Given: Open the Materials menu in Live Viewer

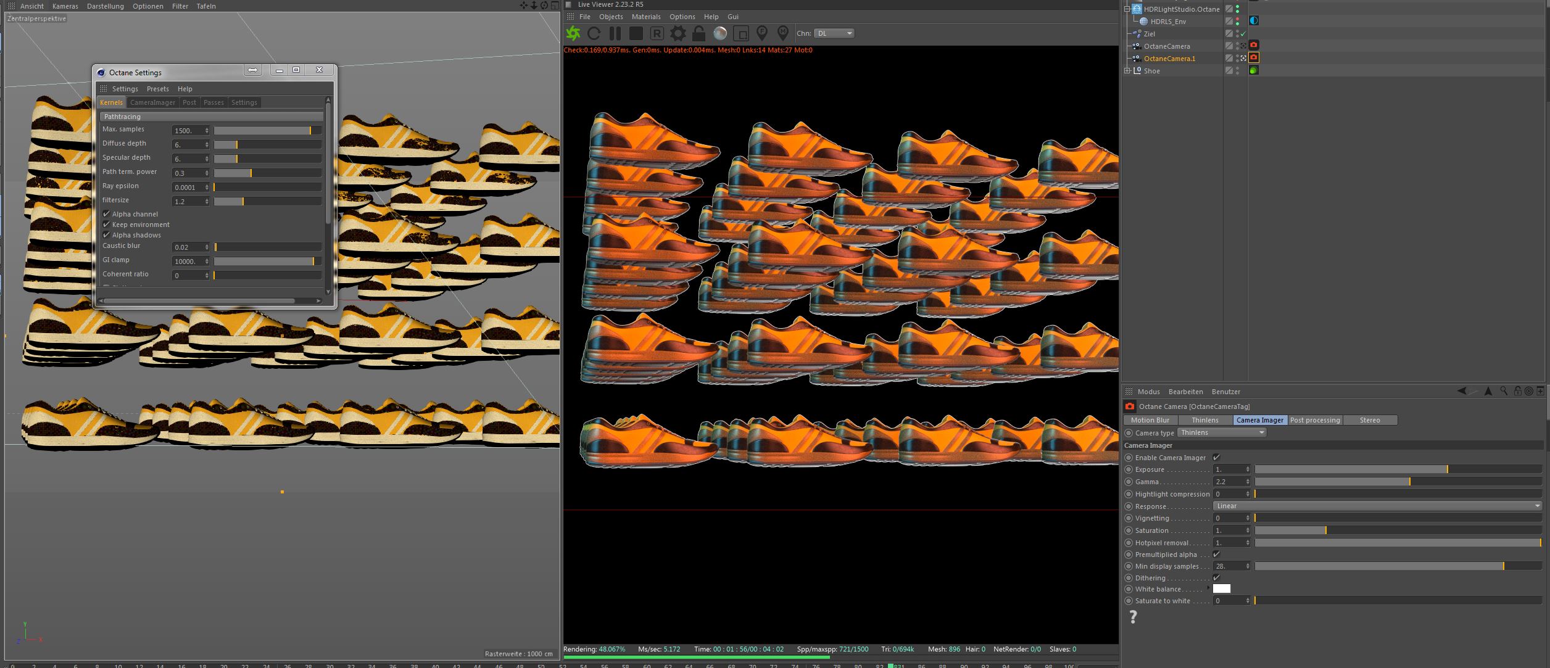Looking at the screenshot, I should [645, 17].
